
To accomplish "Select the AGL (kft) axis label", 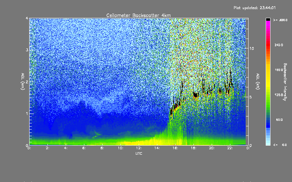I will pyautogui.click(x=258, y=82).
